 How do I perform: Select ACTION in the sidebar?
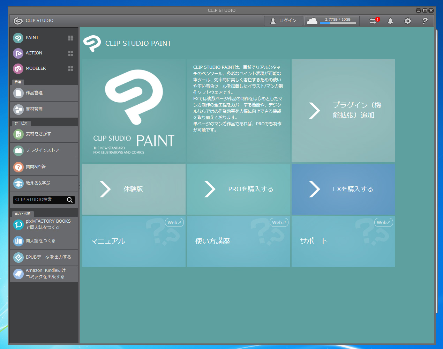click(34, 53)
